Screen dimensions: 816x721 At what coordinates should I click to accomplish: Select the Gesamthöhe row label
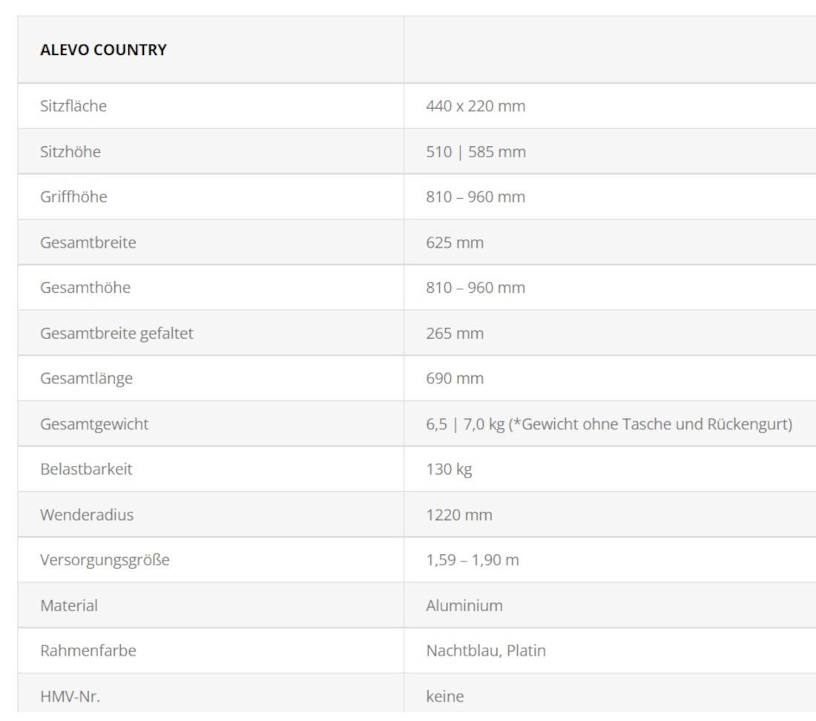point(85,288)
